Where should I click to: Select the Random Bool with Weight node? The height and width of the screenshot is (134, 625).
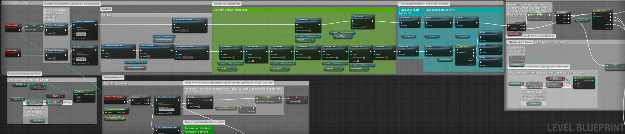(116, 111)
